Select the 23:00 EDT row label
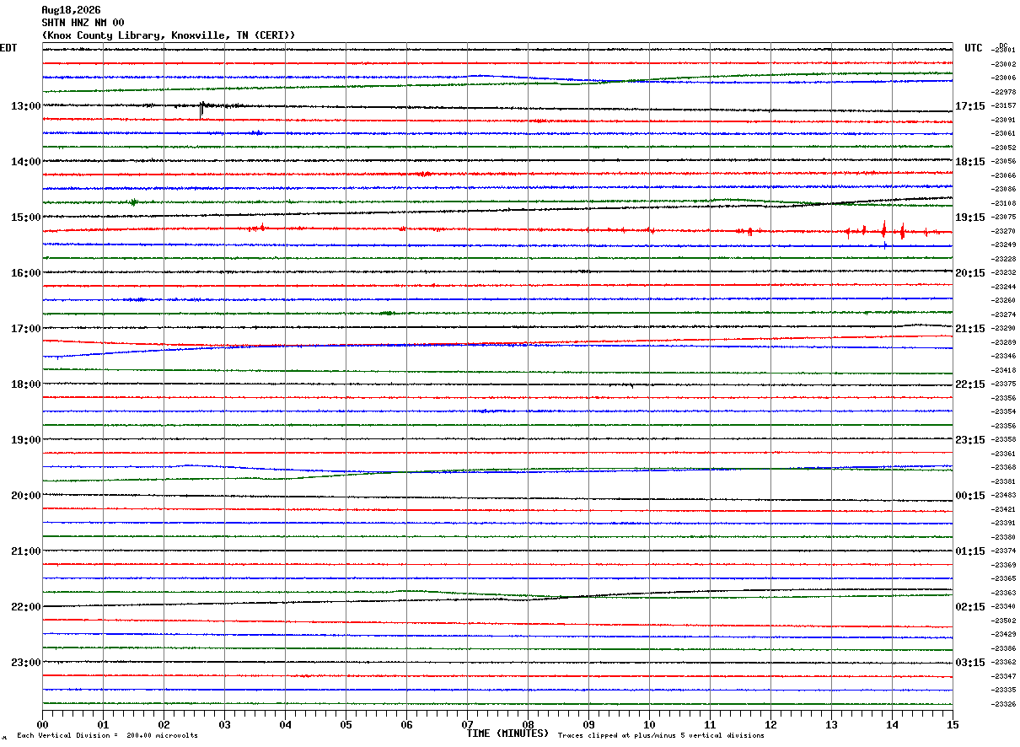Screen dimensions: 1020x747 [x=25, y=663]
